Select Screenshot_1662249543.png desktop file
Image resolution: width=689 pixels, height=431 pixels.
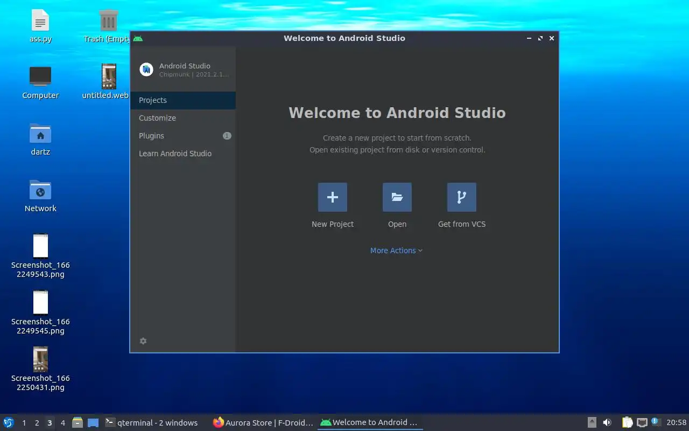pyautogui.click(x=40, y=256)
